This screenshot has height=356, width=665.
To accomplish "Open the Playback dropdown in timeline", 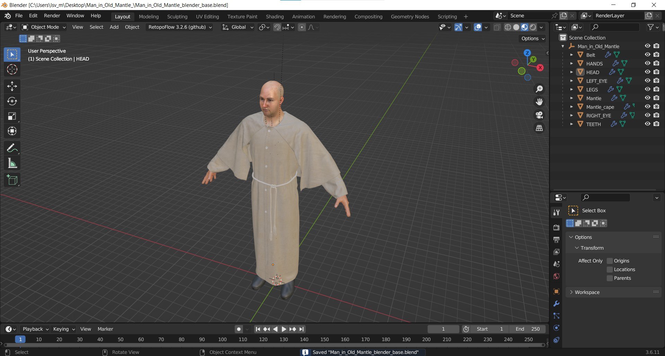I will pyautogui.click(x=35, y=329).
